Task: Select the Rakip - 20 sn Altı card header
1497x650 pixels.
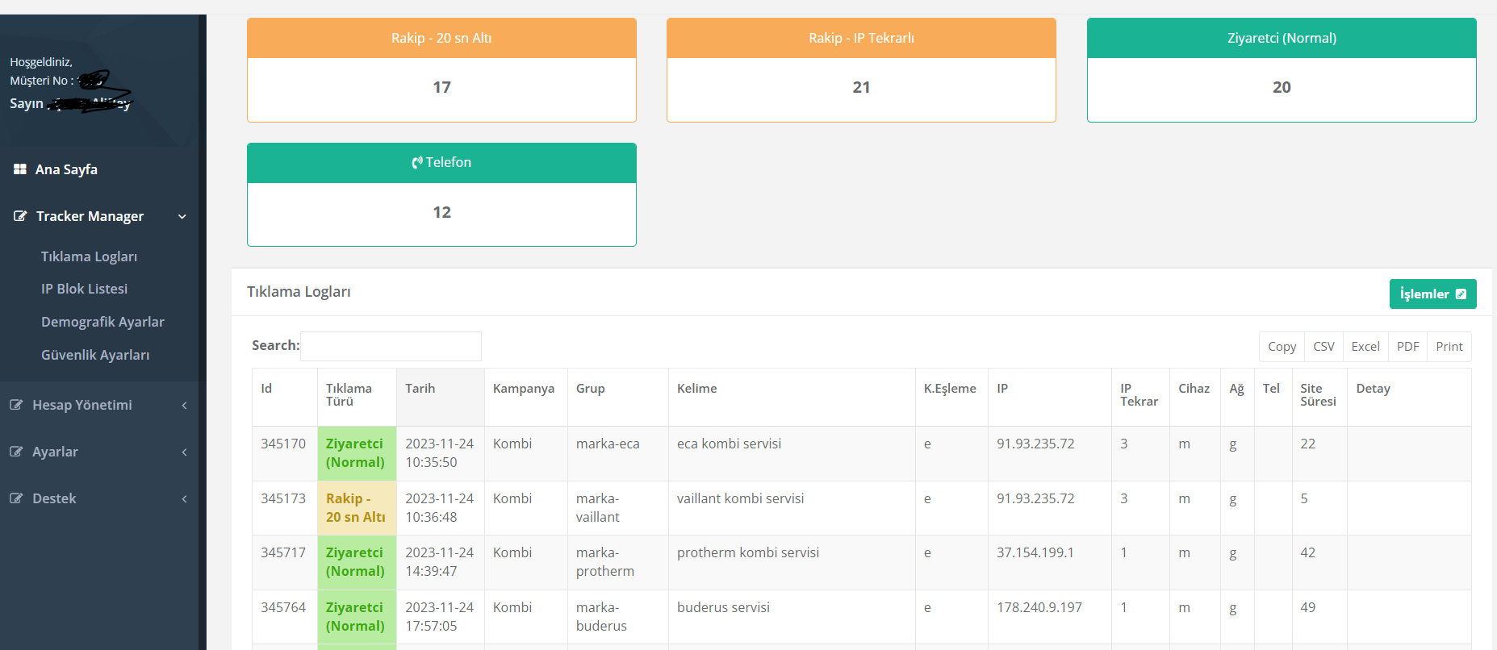Action: point(441,38)
